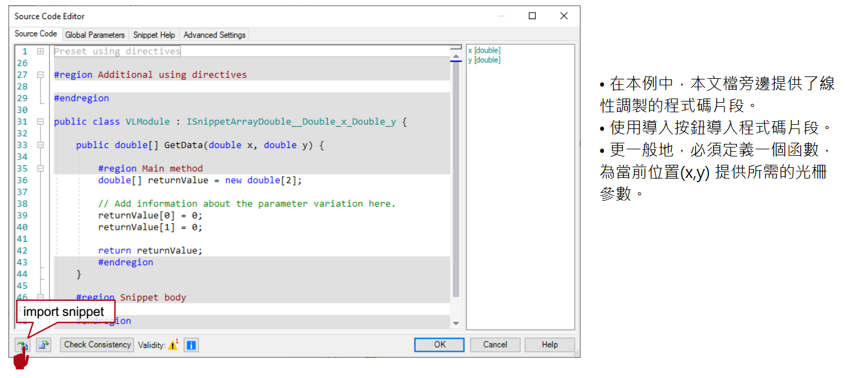The width and height of the screenshot is (847, 378).
Task: Open the blue info icon button
Action: pyautogui.click(x=191, y=345)
